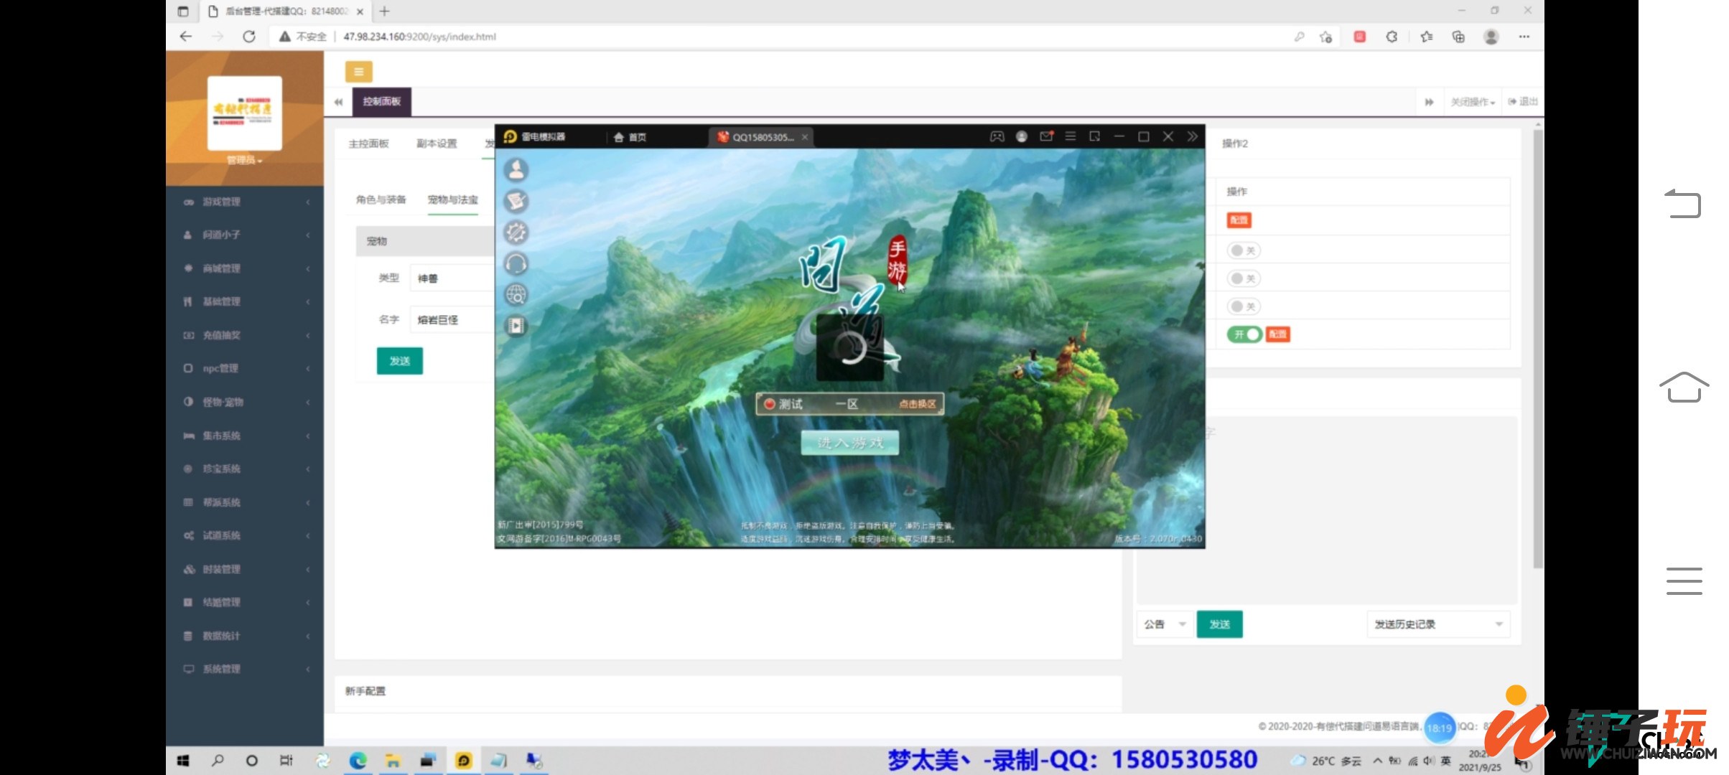Image resolution: width=1729 pixels, height=775 pixels.
Task: Open 关闭操作 dropdown menu
Action: point(1472,102)
